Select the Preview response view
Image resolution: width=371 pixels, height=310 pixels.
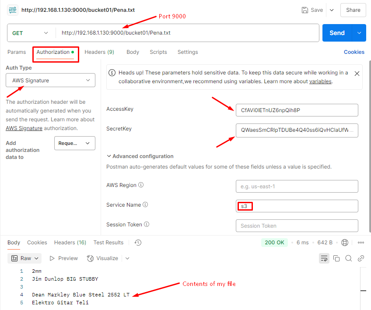(64, 258)
